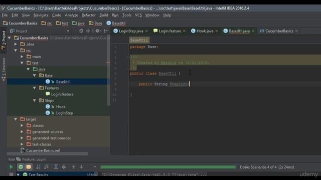Open the Window menu
Image resolution: width=321 pixels, height=180 pixels.
coord(152,15)
